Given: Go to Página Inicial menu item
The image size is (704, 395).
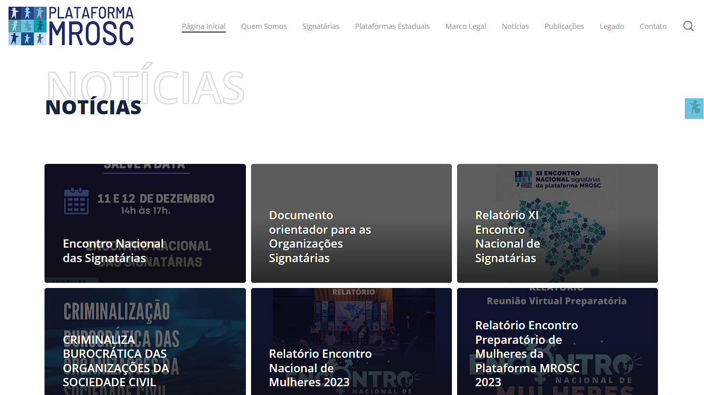Looking at the screenshot, I should tap(203, 26).
